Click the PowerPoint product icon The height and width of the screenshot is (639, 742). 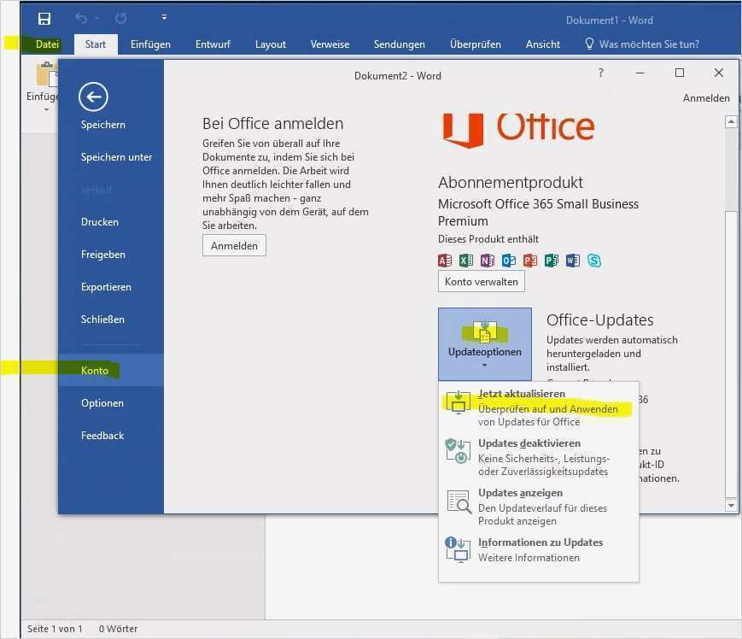(x=530, y=261)
